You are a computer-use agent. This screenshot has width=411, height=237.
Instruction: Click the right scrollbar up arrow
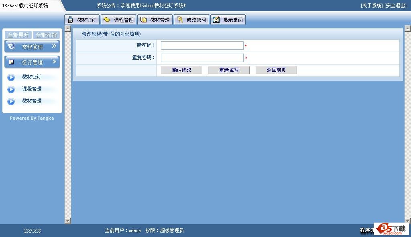pos(408,28)
